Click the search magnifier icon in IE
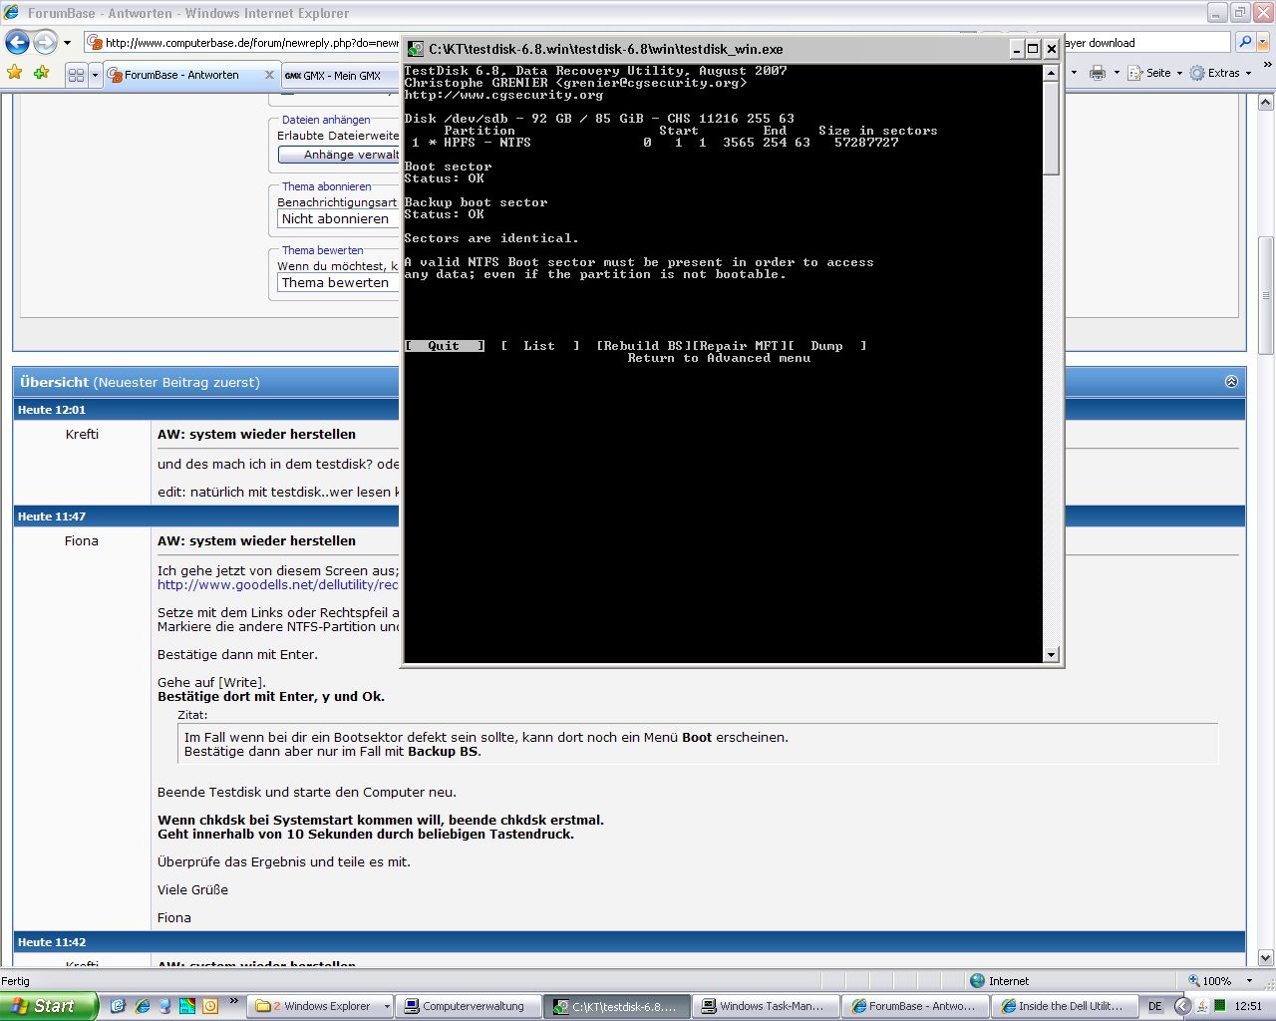This screenshot has height=1021, width=1276. coord(1245,43)
